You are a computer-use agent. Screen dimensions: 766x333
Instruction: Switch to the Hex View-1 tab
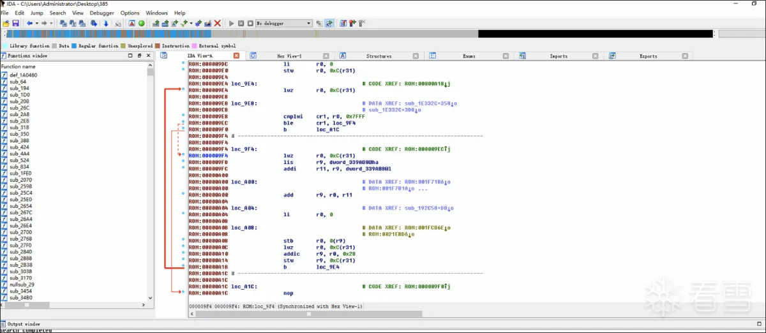pyautogui.click(x=289, y=56)
